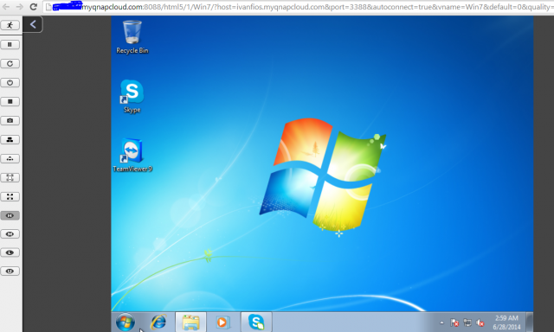Open the clock showing 2:59 AM
The image size is (554, 332).
506,322
